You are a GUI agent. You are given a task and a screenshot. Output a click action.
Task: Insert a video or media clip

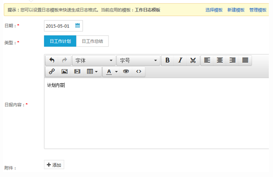pos(77,72)
